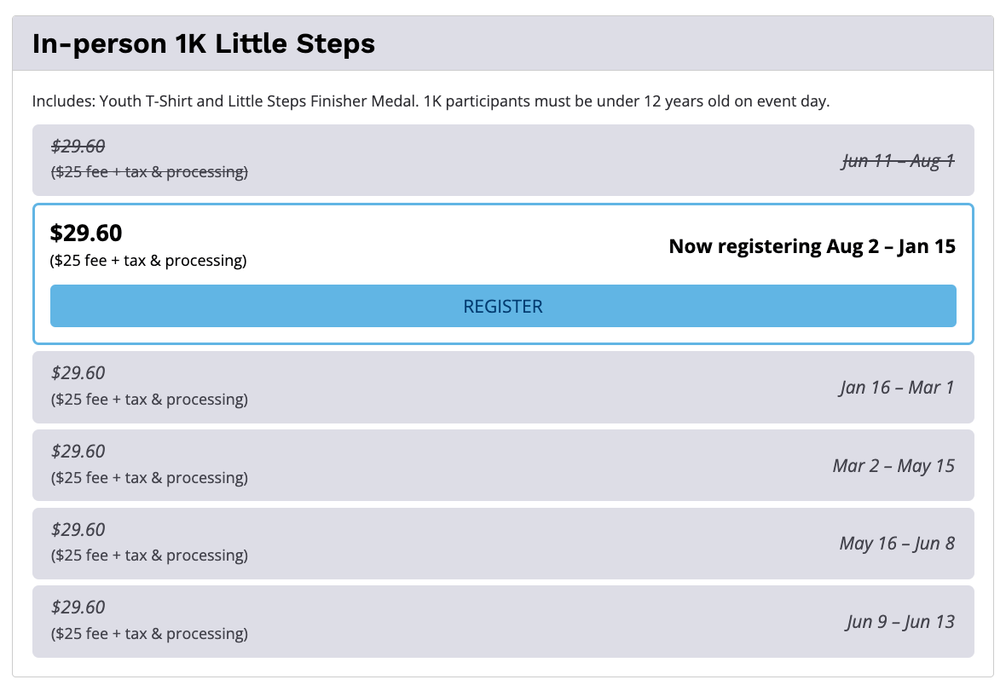Click the Jan 16 – Mar 1 date label
This screenshot has height=691, width=1006.
(x=896, y=388)
